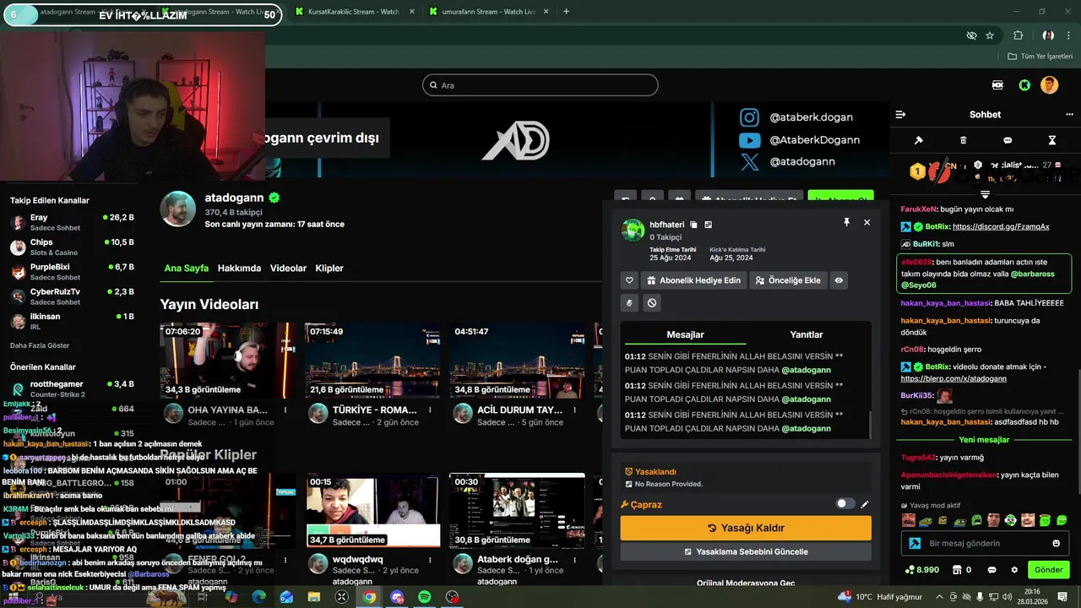Click the hourglass slow mode icon

click(x=1052, y=140)
